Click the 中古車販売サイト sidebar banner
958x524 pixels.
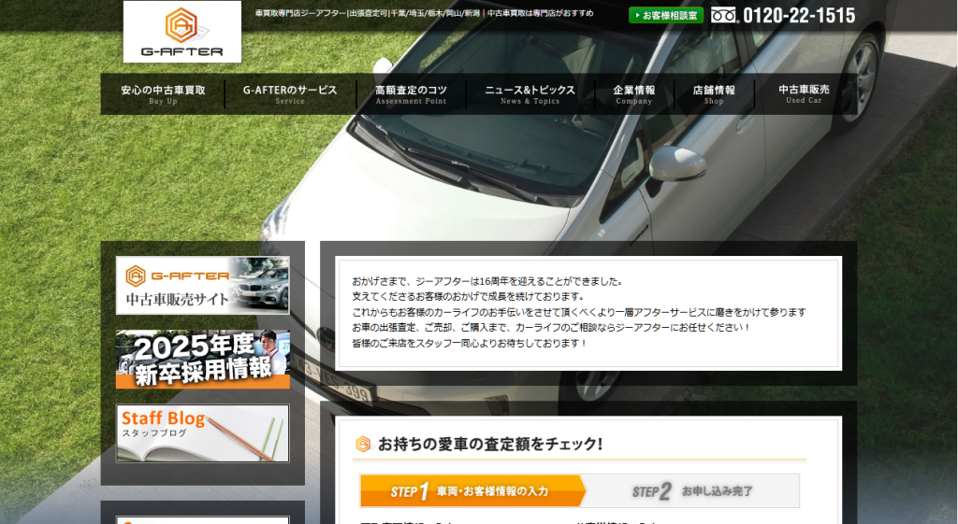point(203,285)
